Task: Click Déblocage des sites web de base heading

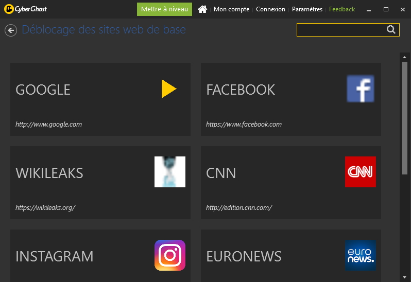Action: pyautogui.click(x=104, y=29)
